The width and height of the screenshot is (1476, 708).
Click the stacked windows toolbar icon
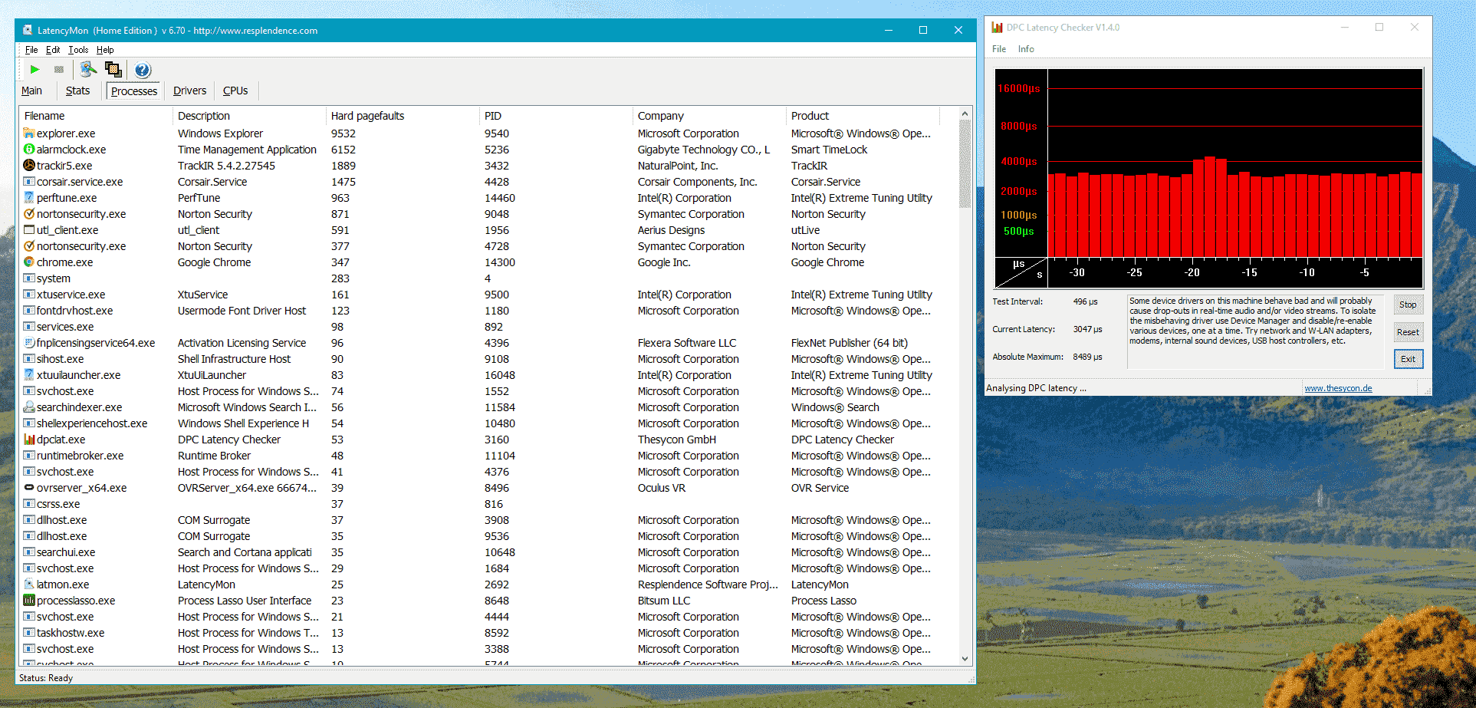click(x=113, y=70)
